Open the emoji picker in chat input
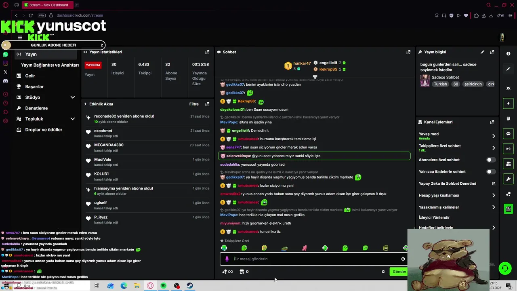Viewport: 517px width, 291px height. [x=403, y=259]
